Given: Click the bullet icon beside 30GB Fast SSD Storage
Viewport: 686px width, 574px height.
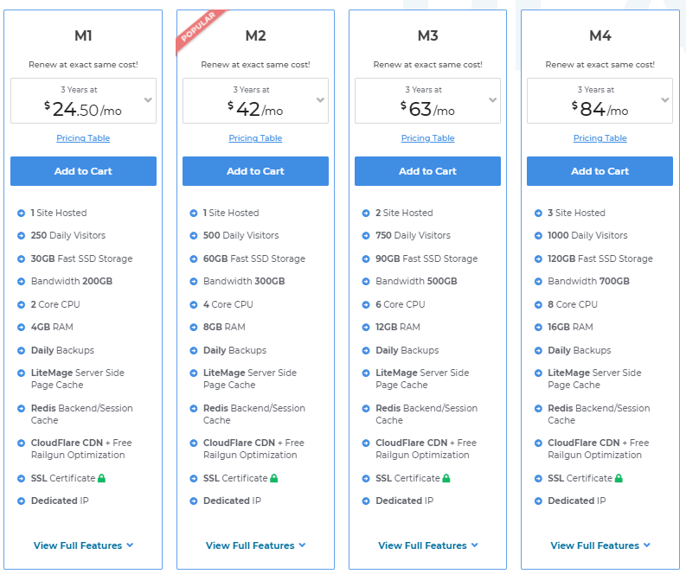Looking at the screenshot, I should [21, 258].
